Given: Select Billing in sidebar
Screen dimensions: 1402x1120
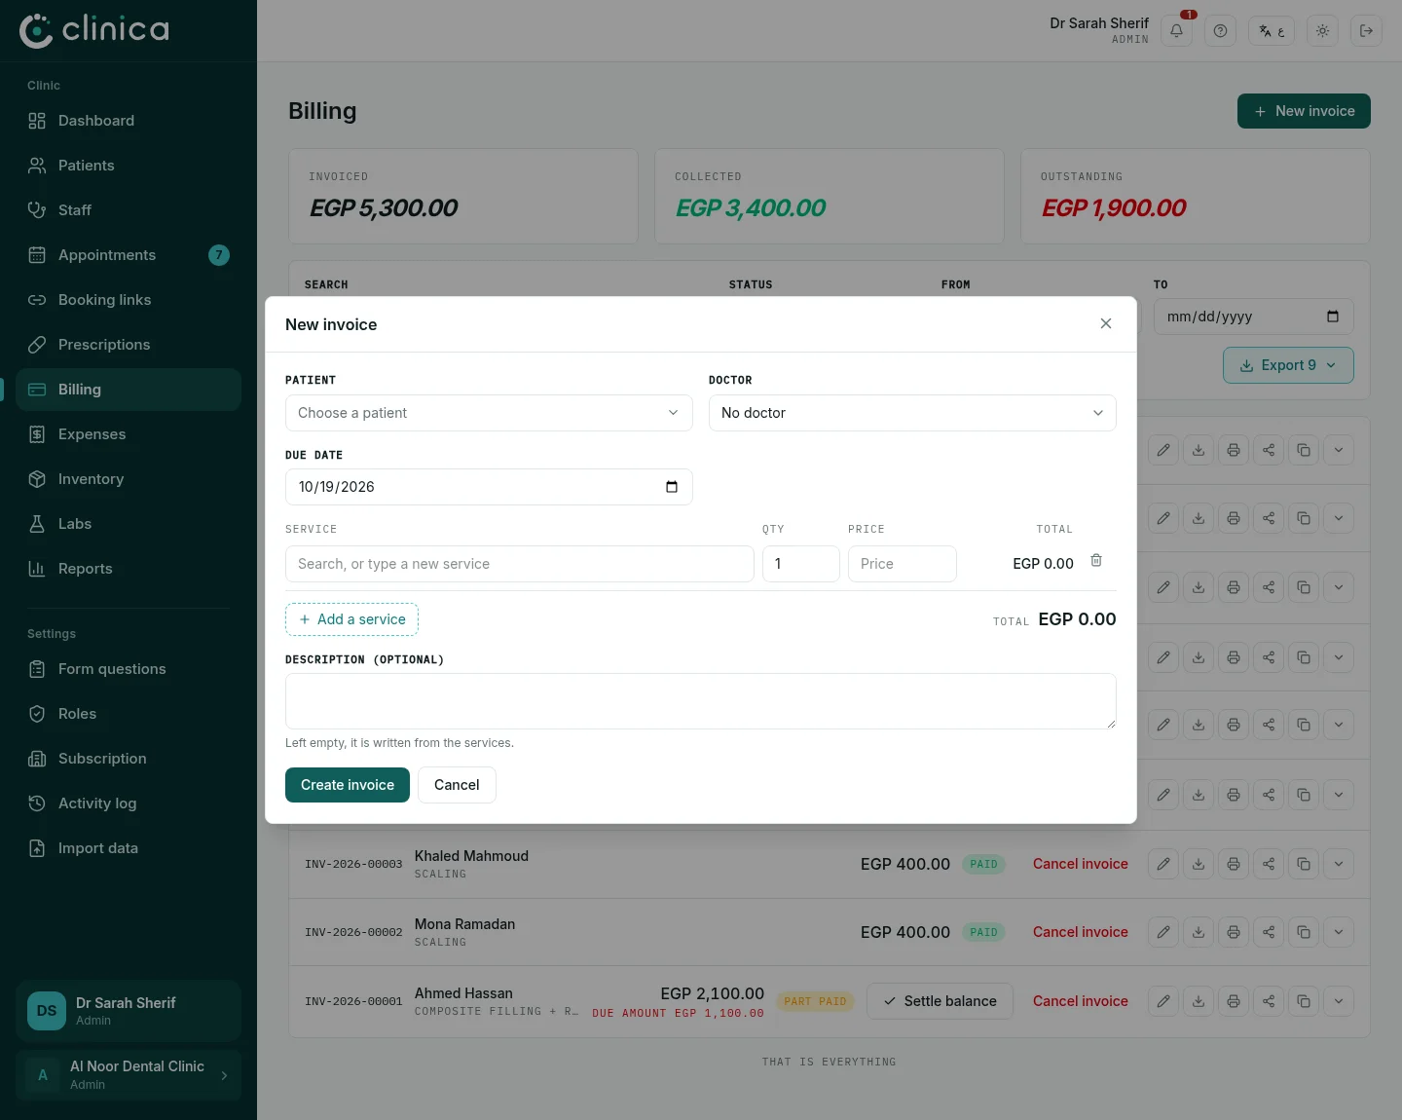Looking at the screenshot, I should 129,390.
